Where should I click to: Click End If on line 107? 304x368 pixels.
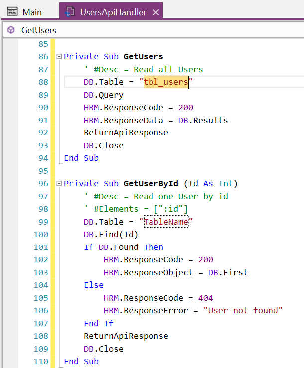[x=99, y=323]
